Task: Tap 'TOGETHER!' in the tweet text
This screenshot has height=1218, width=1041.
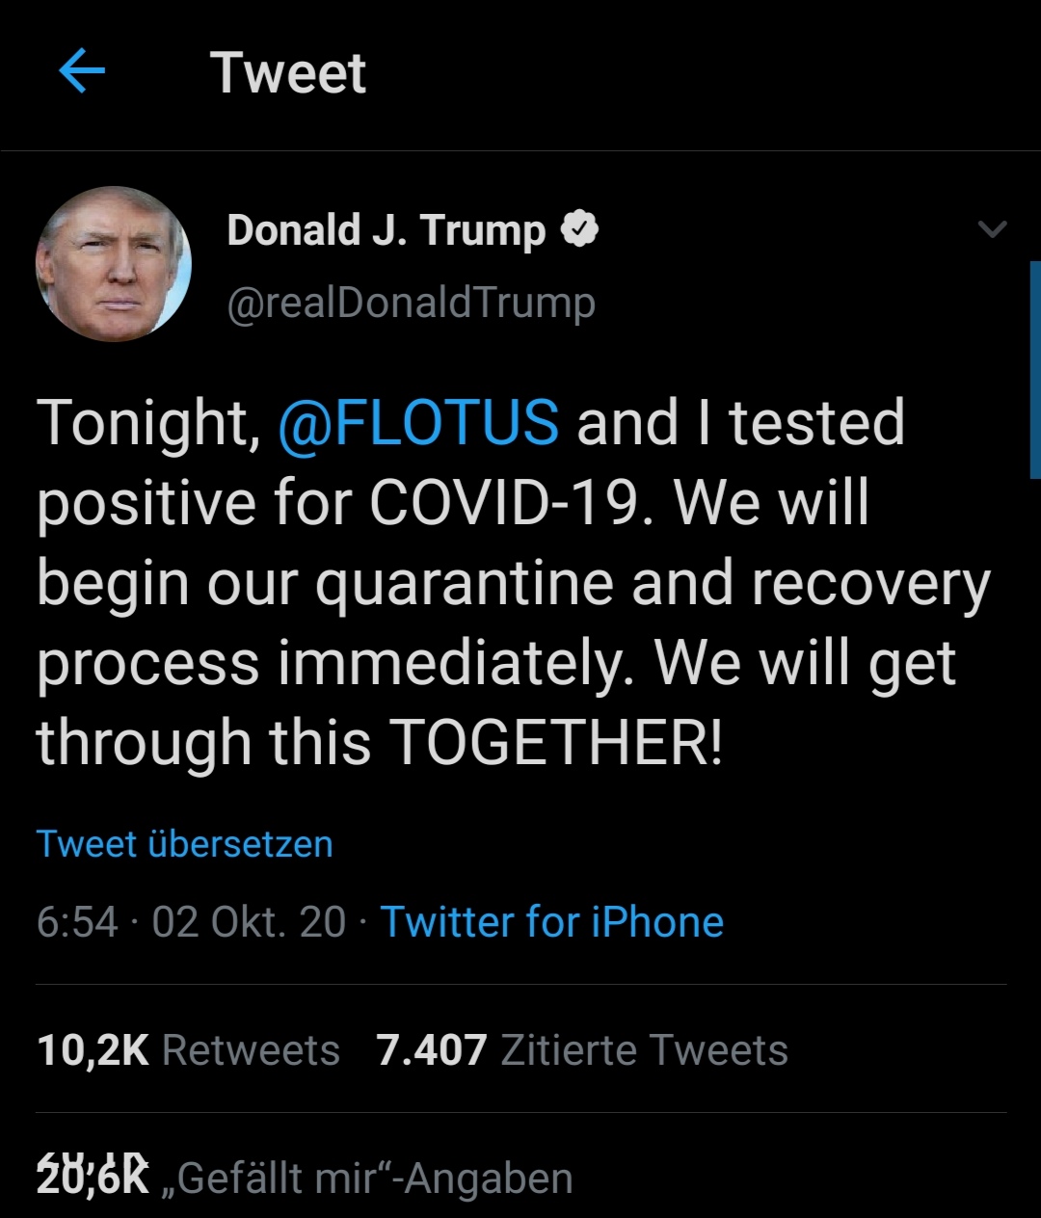Action: [x=556, y=744]
